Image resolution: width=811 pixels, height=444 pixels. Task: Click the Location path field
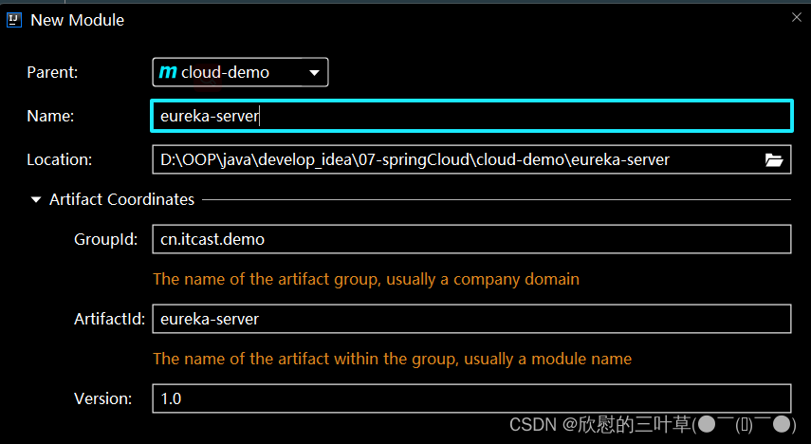coord(471,159)
